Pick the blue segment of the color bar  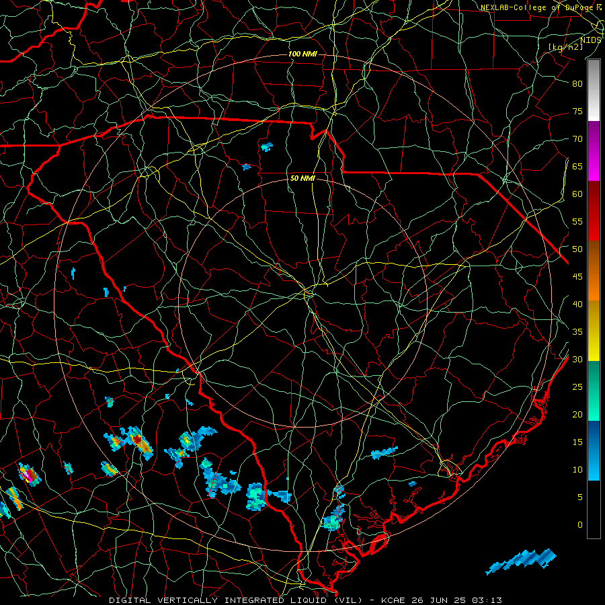pyautogui.click(x=594, y=450)
